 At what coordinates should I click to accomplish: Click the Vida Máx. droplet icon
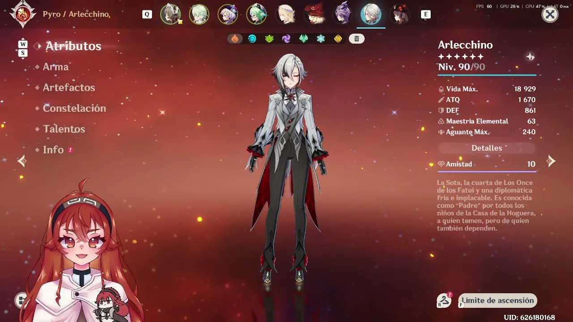pyautogui.click(x=441, y=89)
